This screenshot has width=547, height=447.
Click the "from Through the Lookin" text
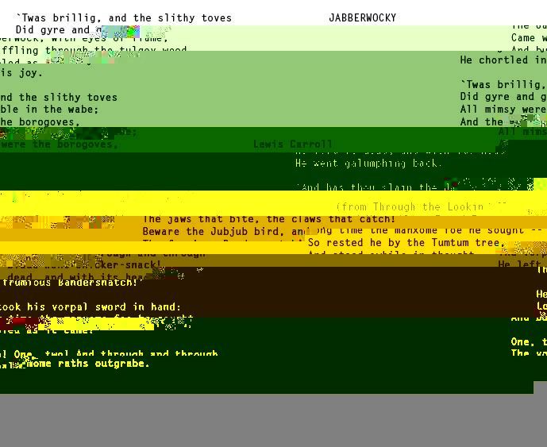409,206
